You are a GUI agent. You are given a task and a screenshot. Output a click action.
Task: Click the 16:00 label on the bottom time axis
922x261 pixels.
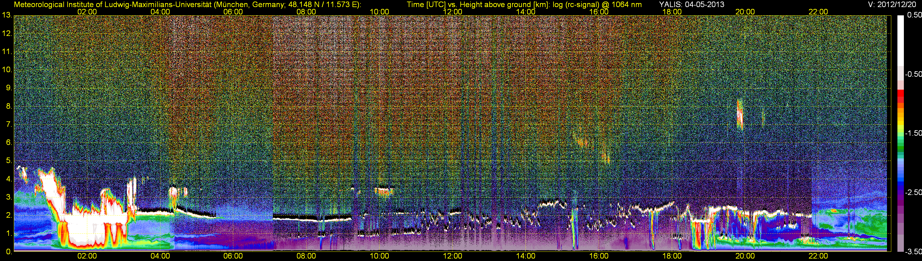[x=599, y=256]
